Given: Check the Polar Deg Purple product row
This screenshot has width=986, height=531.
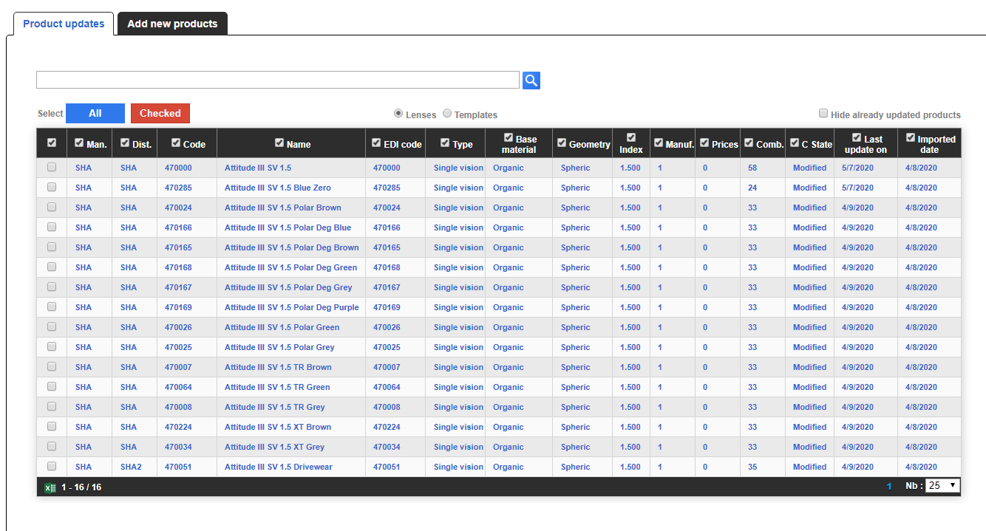Looking at the screenshot, I should click(x=52, y=307).
